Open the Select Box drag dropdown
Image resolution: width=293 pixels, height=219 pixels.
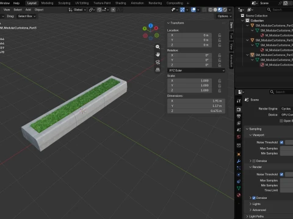pyautogui.click(x=27, y=16)
